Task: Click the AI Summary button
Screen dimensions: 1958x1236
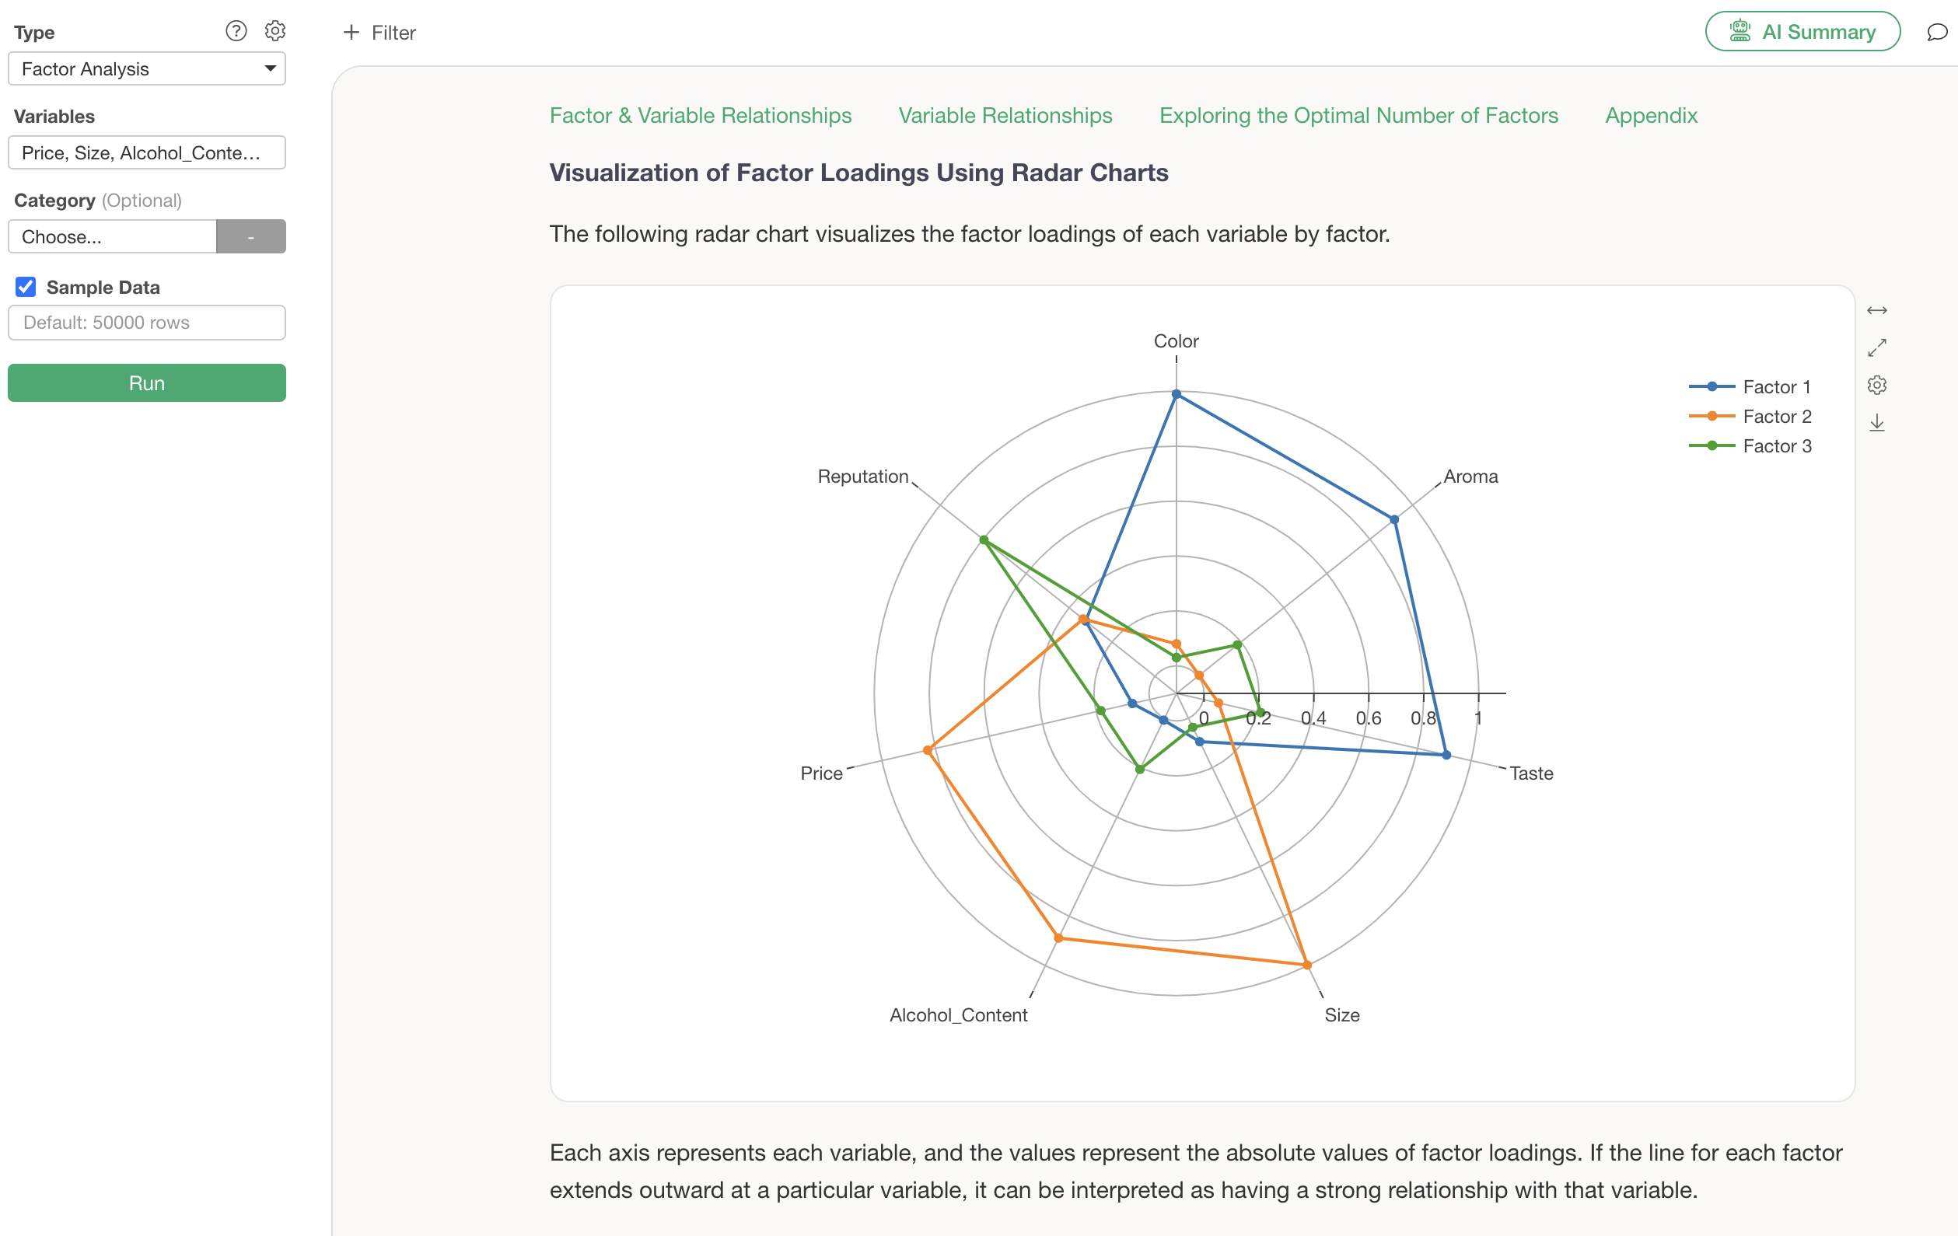Action: pos(1802,32)
